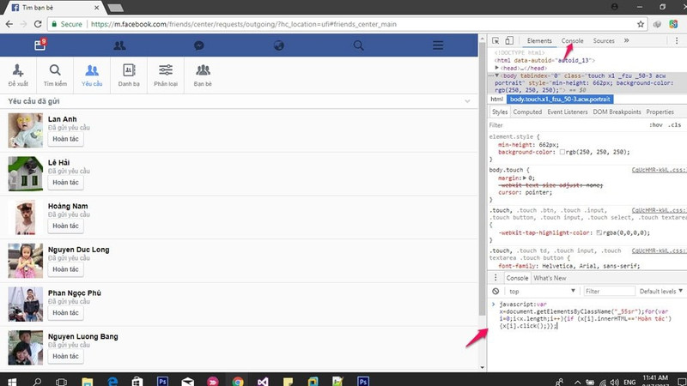Open friend requests icon in blue bar
The image size is (687, 386).
point(119,45)
